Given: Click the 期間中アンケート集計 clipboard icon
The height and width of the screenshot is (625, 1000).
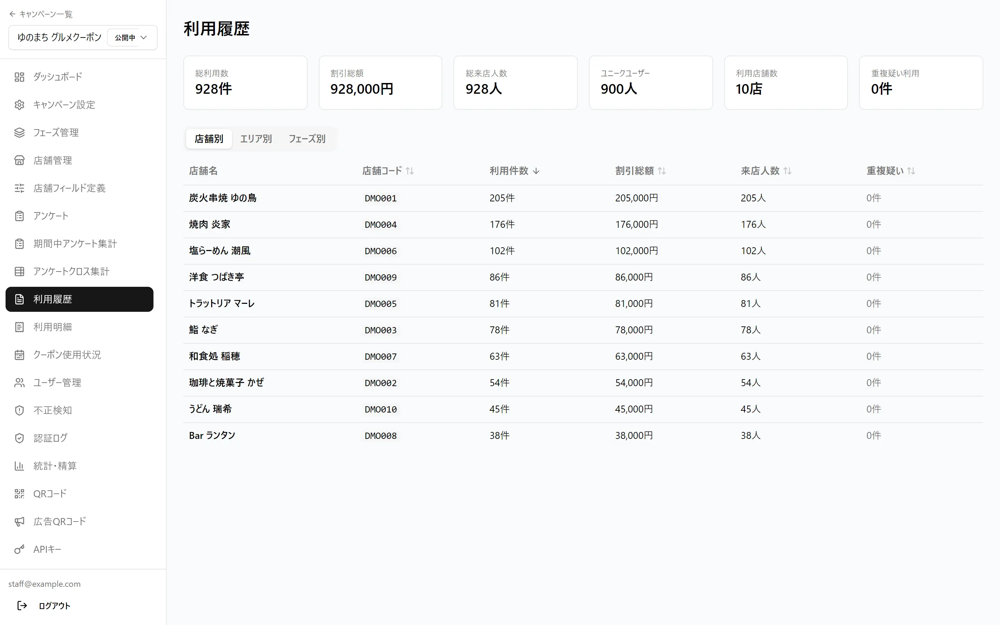Looking at the screenshot, I should click(19, 243).
